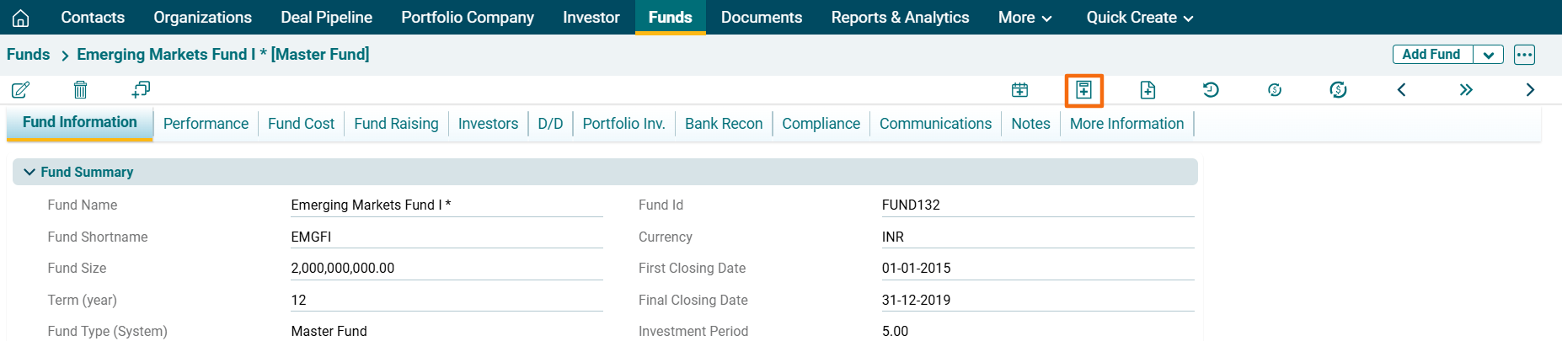Delete the fund using trash icon
The image size is (1562, 341).
[x=80, y=89]
